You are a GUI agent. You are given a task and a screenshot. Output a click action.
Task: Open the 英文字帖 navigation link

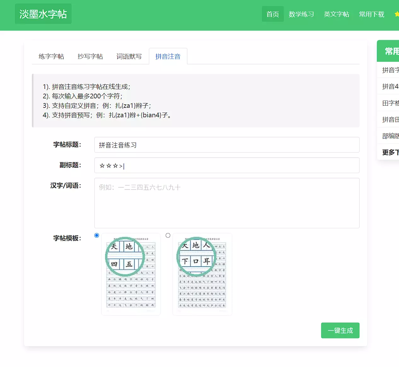(336, 14)
